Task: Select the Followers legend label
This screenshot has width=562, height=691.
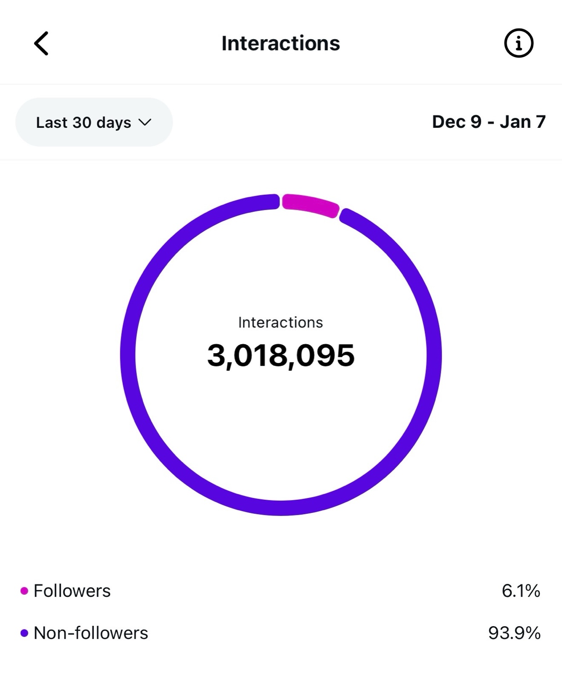Action: pos(72,591)
